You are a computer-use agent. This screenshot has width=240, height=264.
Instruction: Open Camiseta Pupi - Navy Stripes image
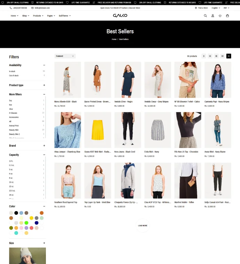[218, 80]
